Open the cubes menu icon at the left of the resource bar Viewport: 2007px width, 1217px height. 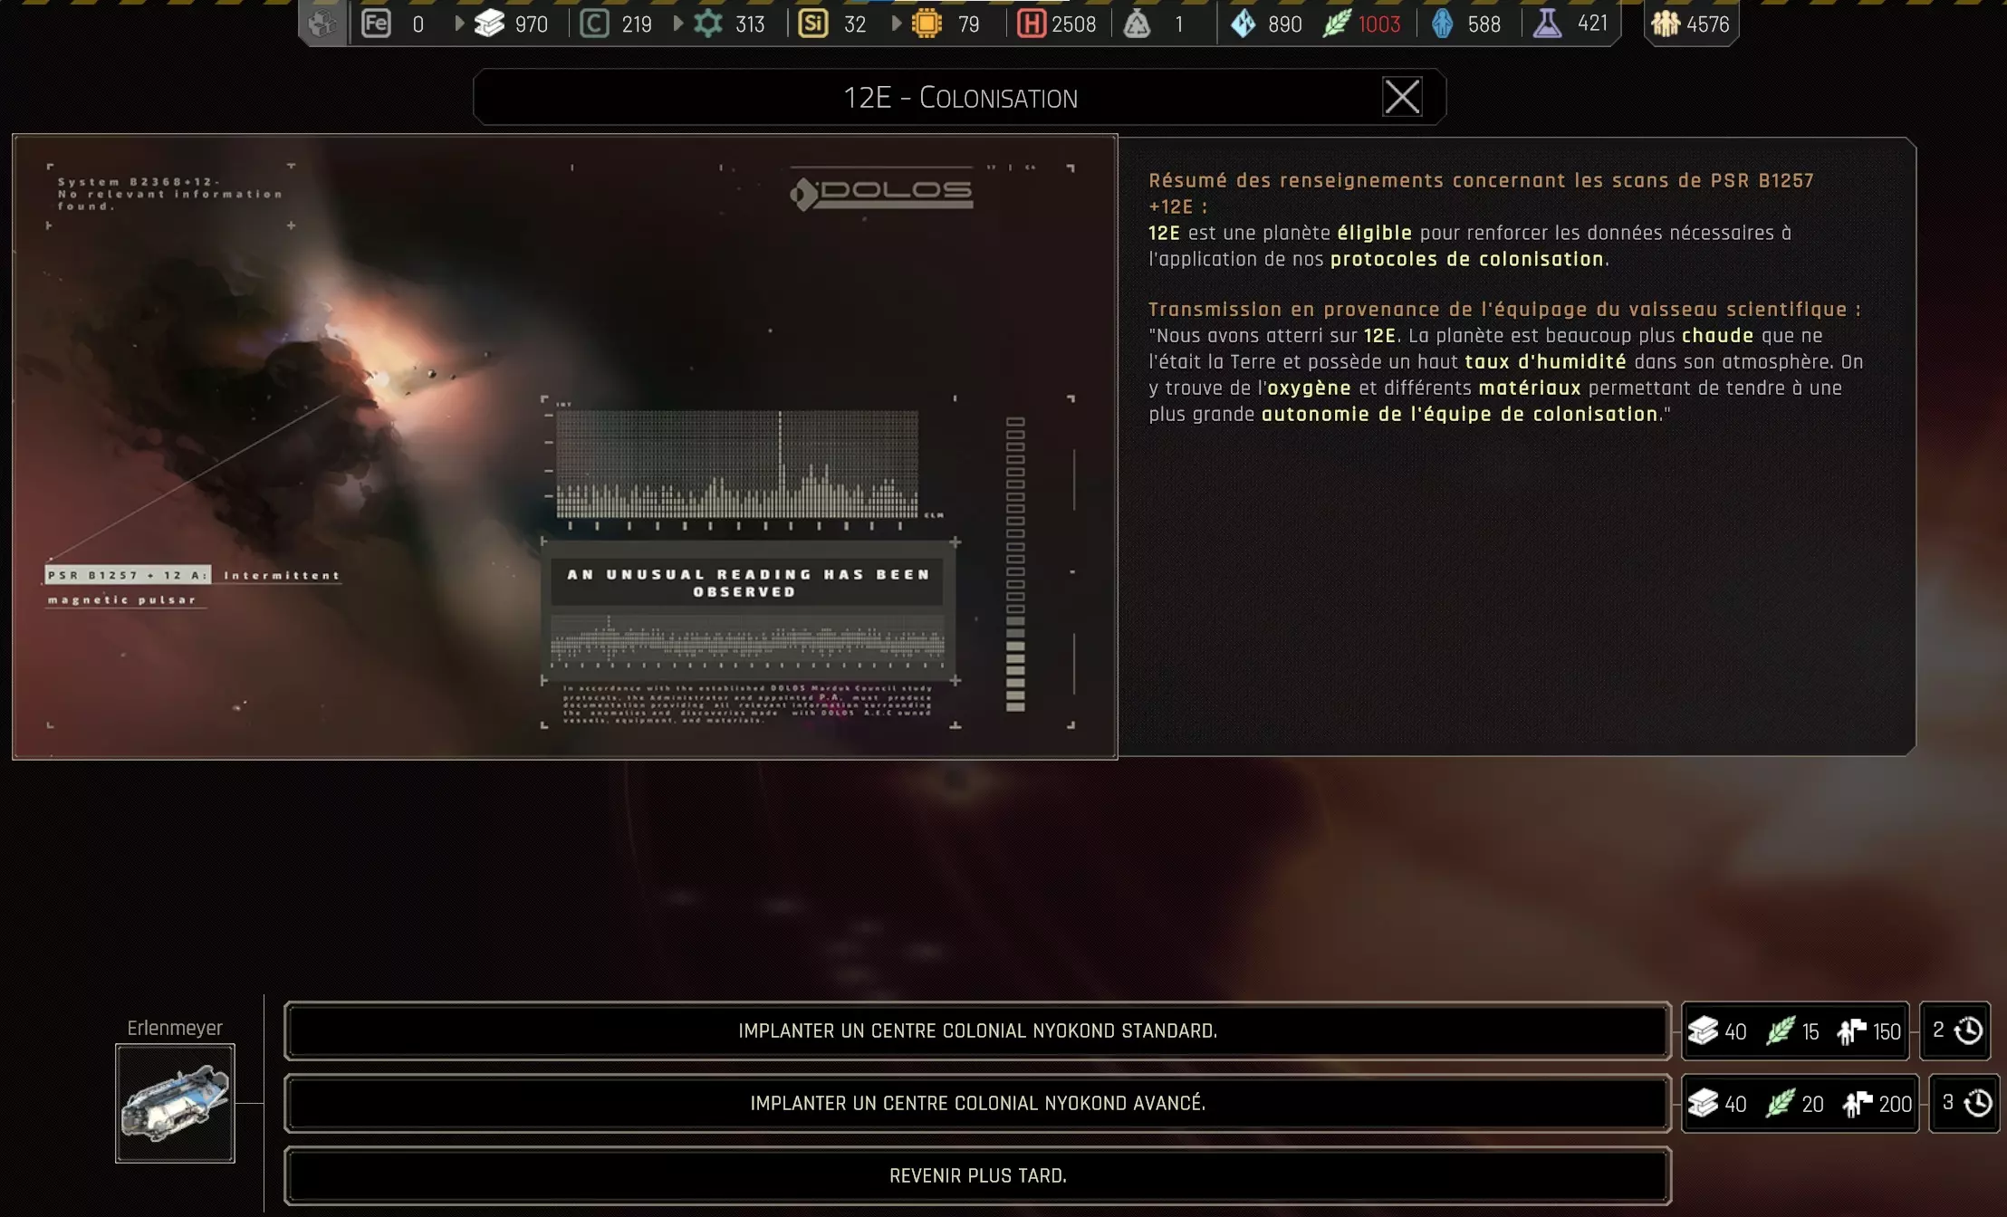click(x=322, y=24)
